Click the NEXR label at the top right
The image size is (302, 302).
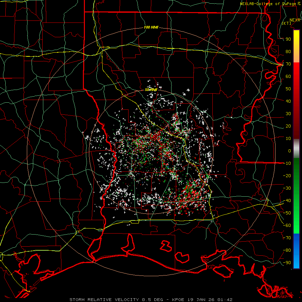(x=295, y=20)
